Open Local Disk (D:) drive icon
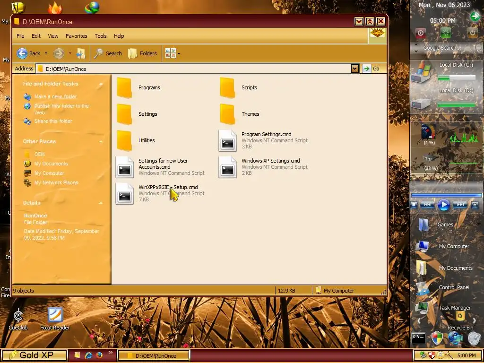 coord(421,104)
